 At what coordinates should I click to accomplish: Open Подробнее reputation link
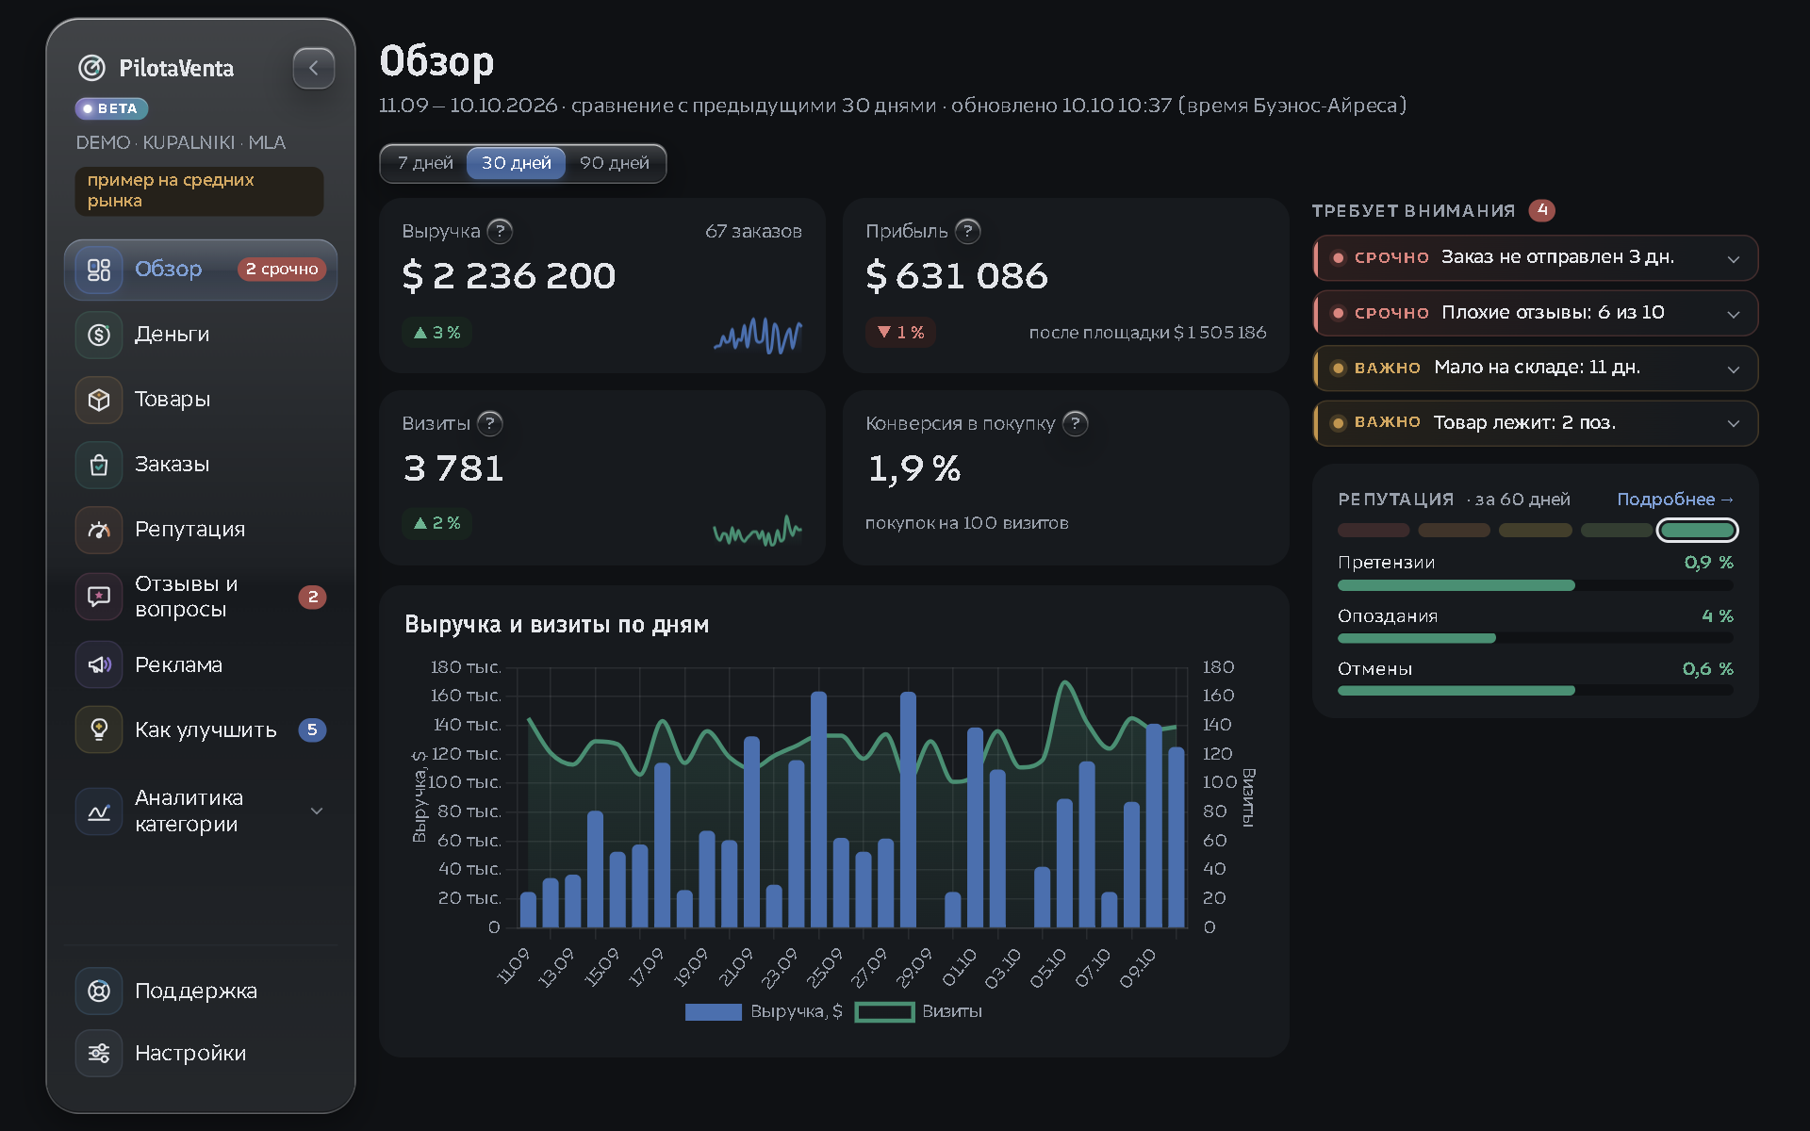coord(1675,500)
